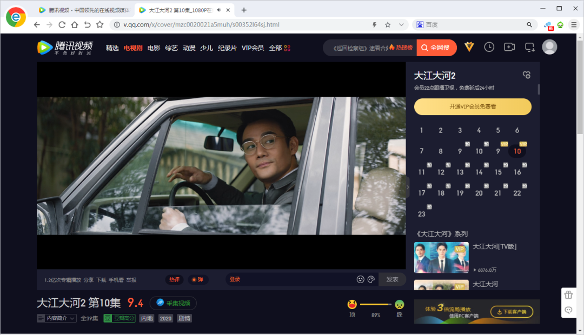Expand the 内容简介 dropdown

tap(57, 318)
